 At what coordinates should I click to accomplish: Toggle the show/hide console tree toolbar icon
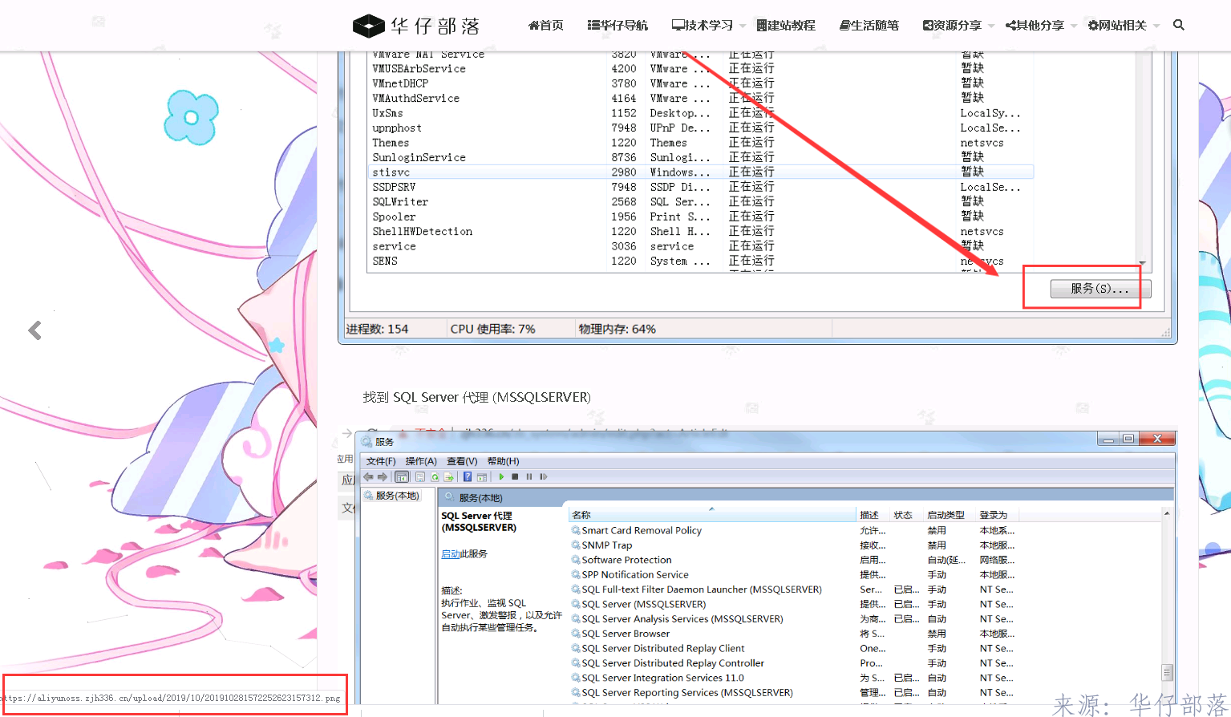(402, 476)
